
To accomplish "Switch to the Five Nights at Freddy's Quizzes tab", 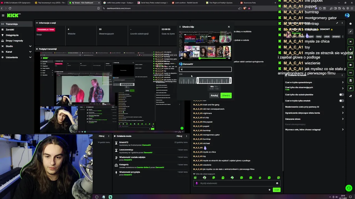I will coord(220,3).
